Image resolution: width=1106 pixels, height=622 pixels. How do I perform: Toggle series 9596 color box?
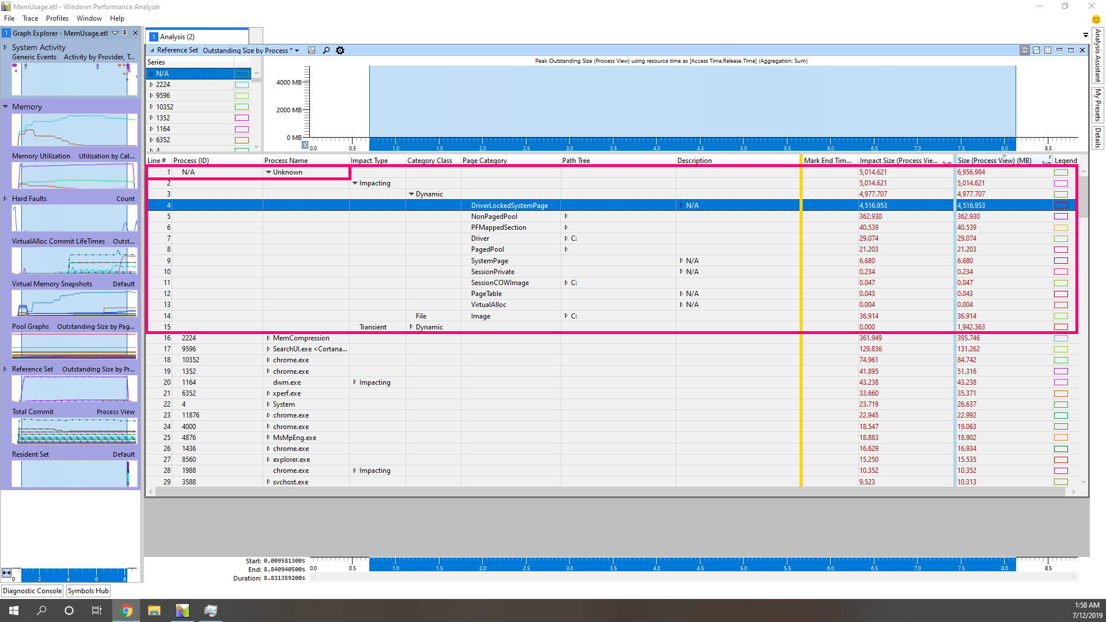pyautogui.click(x=242, y=96)
